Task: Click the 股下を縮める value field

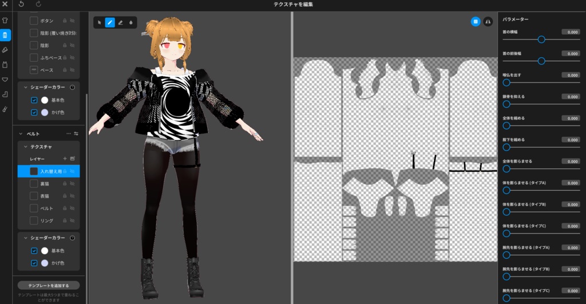Action: point(571,140)
